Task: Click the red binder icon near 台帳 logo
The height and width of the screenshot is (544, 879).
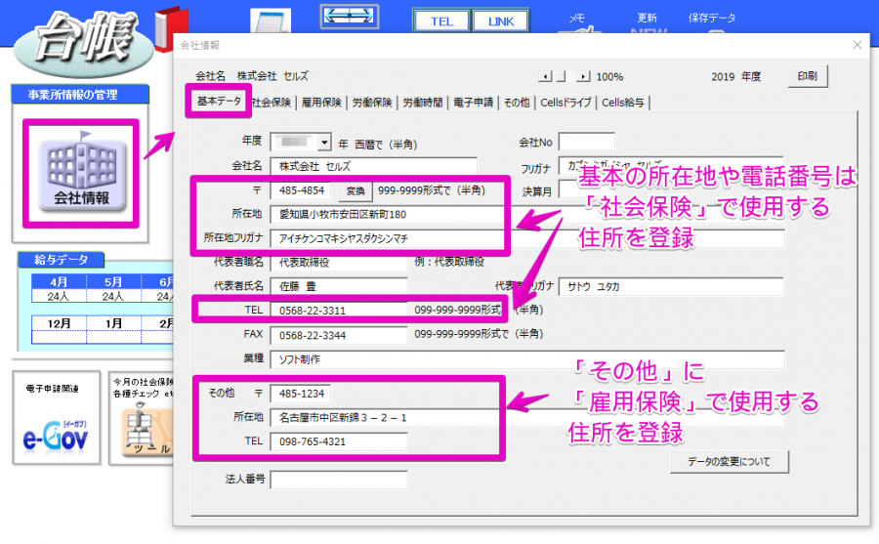Action: [x=170, y=28]
